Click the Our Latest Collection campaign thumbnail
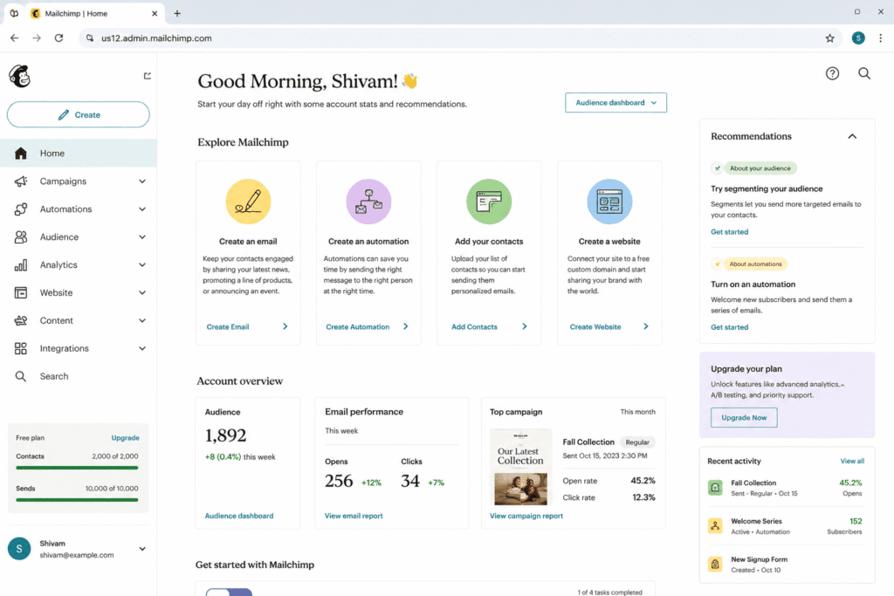The width and height of the screenshot is (894, 596). tap(521, 467)
